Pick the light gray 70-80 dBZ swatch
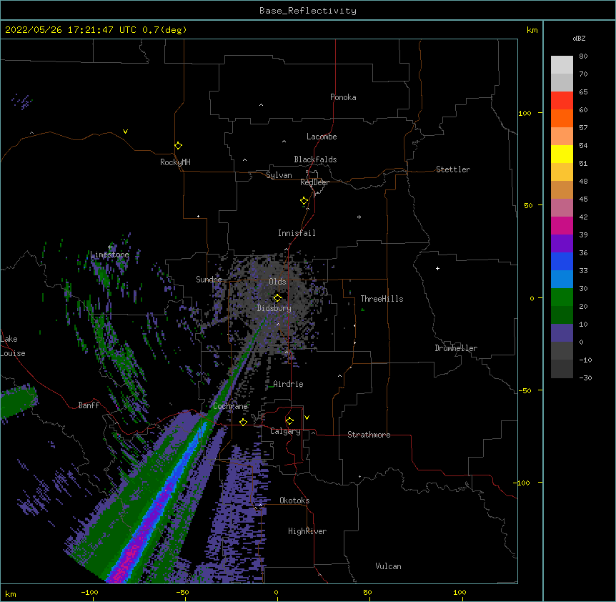 pyautogui.click(x=562, y=65)
